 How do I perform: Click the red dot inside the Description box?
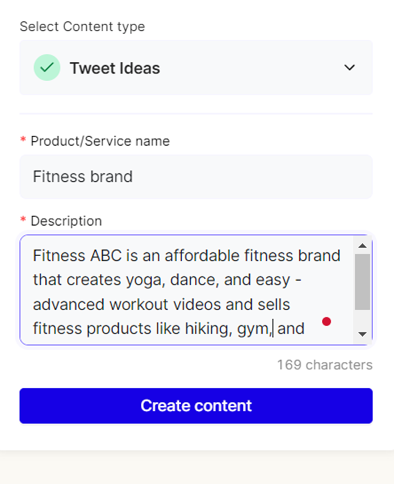326,322
